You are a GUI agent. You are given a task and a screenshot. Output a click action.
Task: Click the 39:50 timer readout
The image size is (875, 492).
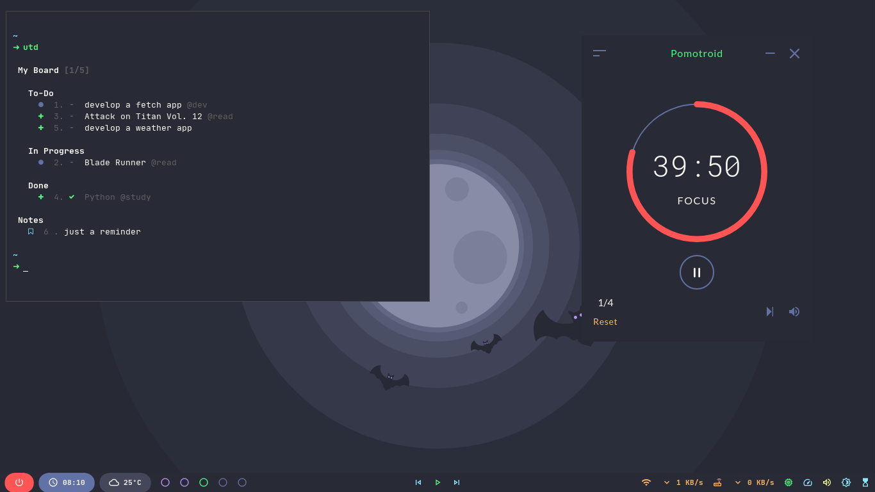click(x=697, y=167)
